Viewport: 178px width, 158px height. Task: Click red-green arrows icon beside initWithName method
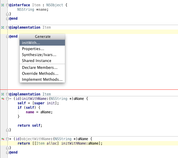coord(3,99)
